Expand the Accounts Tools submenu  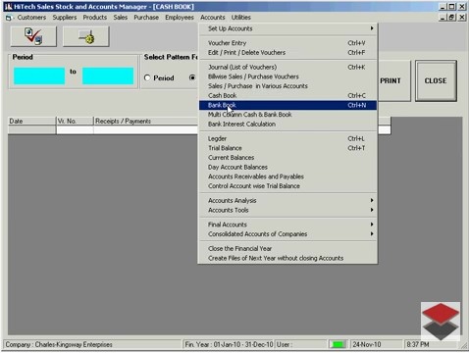coord(287,210)
